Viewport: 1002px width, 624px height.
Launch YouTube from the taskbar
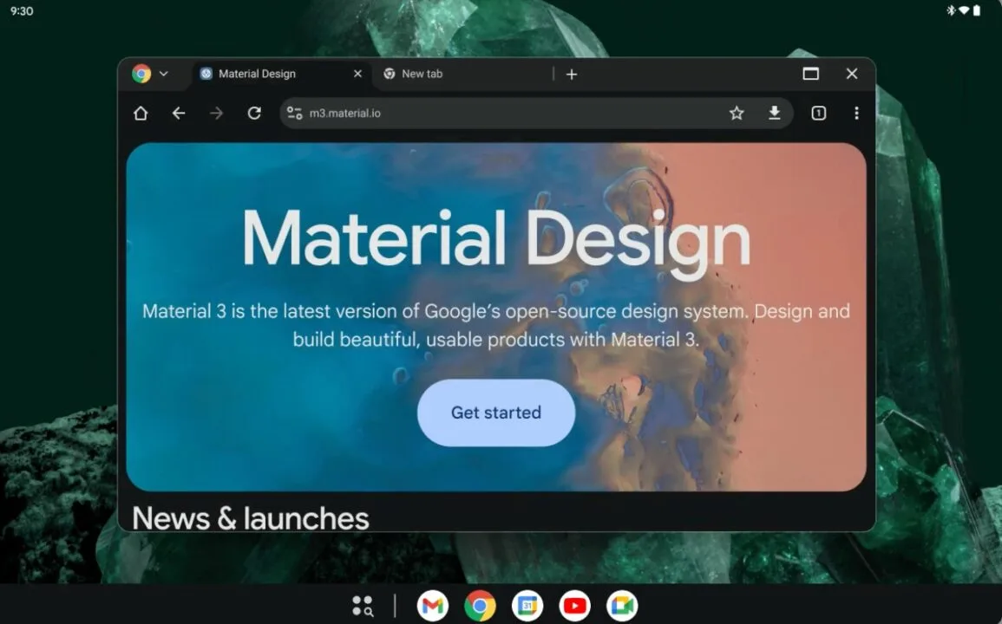574,606
